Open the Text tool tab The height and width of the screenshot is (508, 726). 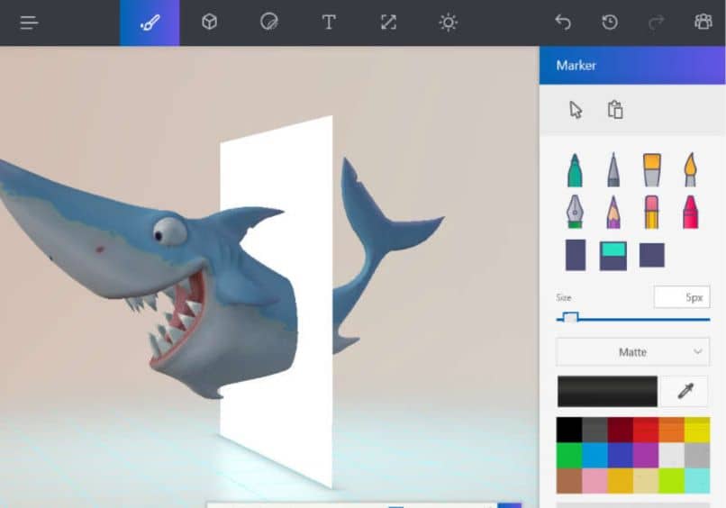pos(329,23)
